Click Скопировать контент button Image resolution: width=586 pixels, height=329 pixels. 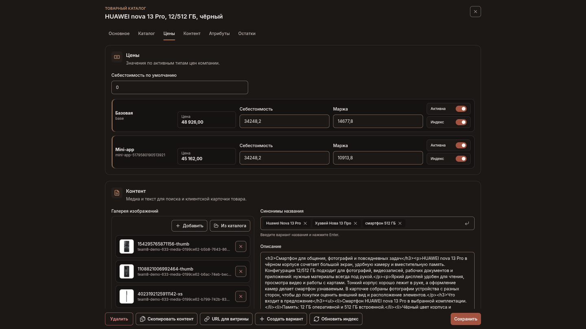(x=167, y=319)
